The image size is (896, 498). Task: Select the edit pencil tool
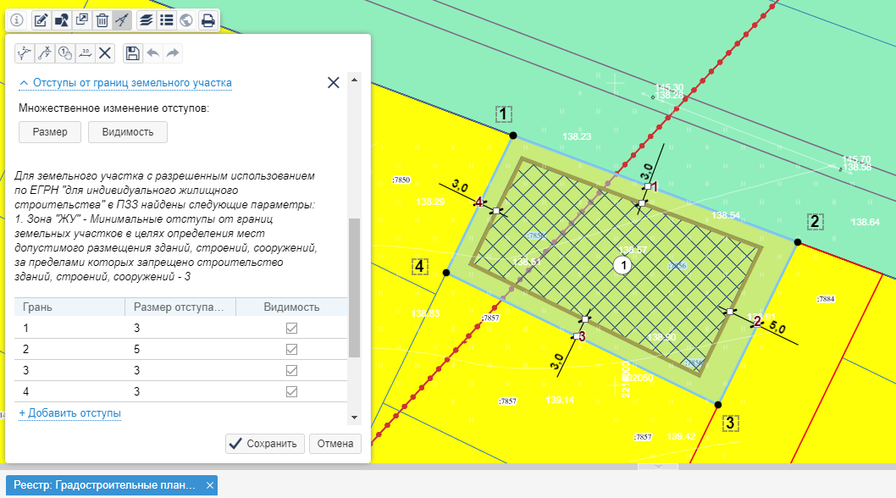[41, 19]
